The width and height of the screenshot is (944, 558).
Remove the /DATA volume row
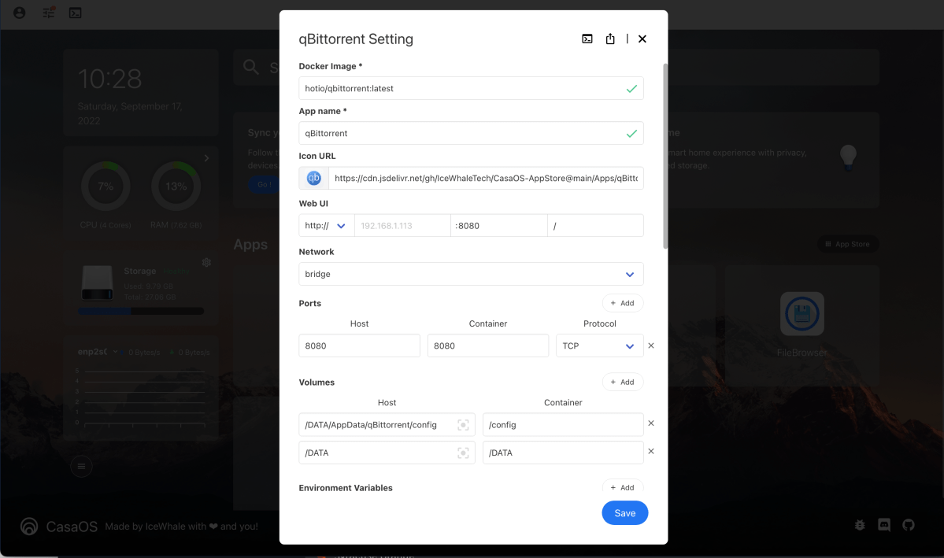[651, 451]
